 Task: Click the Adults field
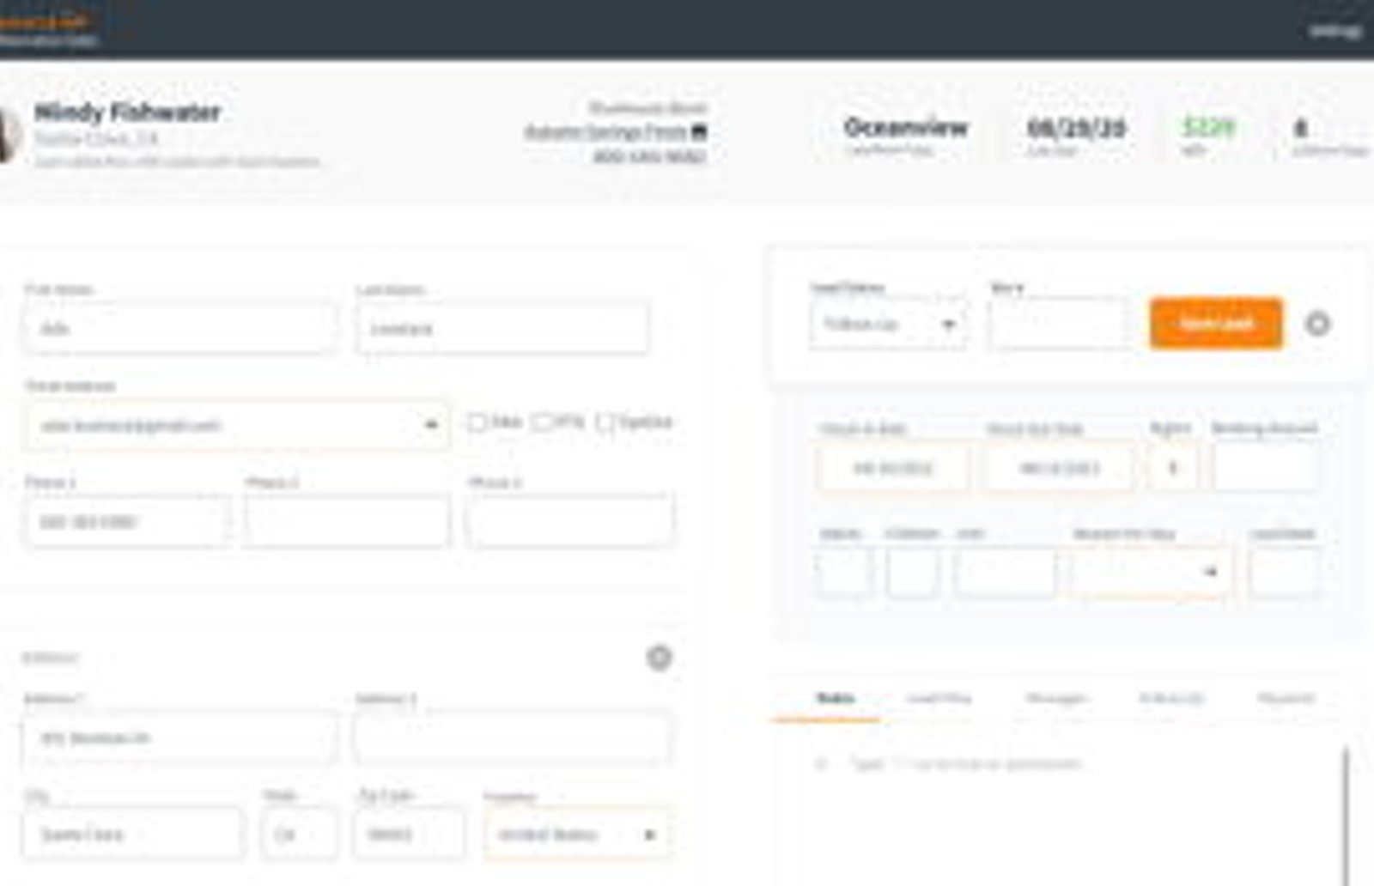click(844, 572)
